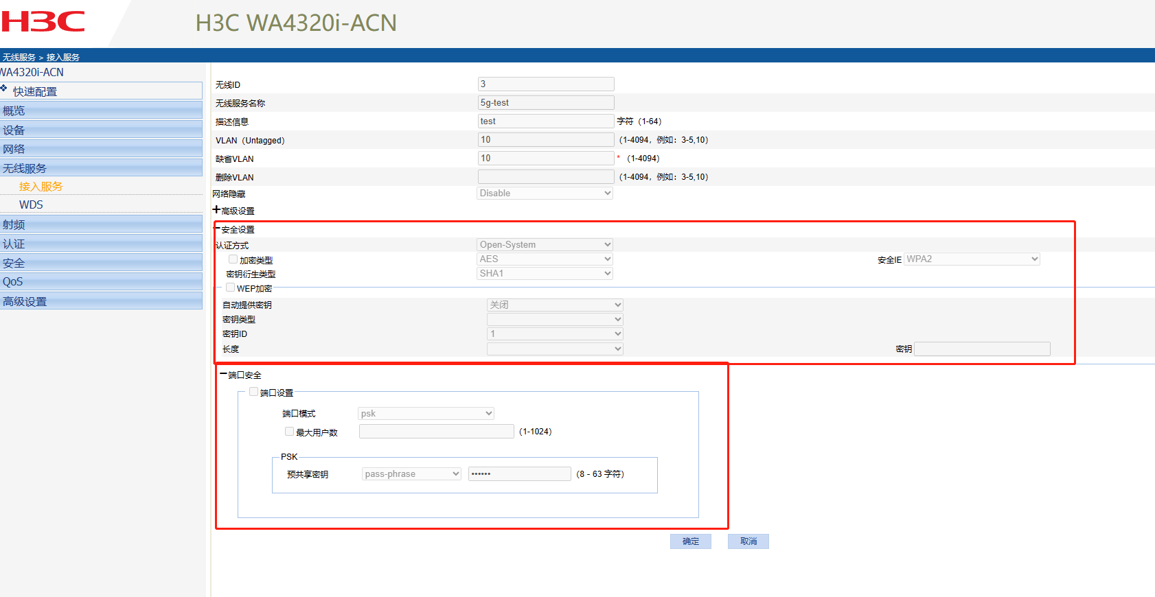Enable the 加密类型 checkbox
This screenshot has width=1155, height=597.
[x=233, y=259]
